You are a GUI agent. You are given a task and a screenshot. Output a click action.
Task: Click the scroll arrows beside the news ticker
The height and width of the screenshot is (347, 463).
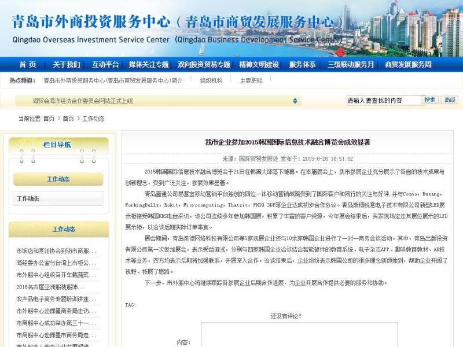[x=295, y=101]
